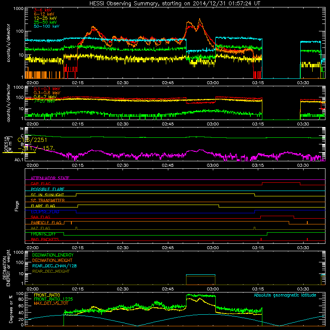Click the REAR_DEC_WEIGHT legend label
330x330 pixels.
pos(51,271)
